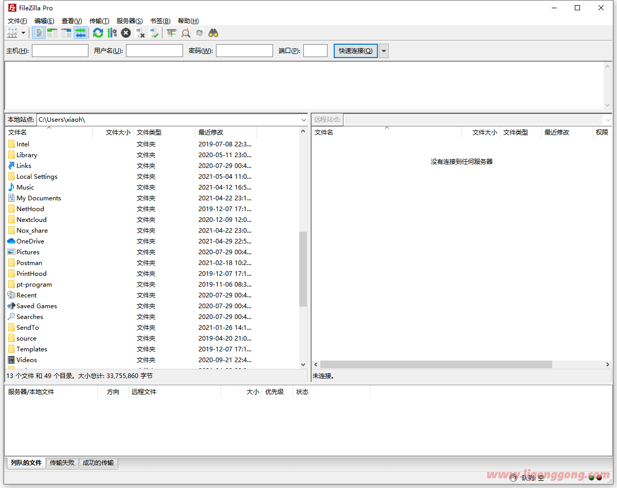Select the Pictures folder icon
Screen dimensions: 617x488
(11, 252)
